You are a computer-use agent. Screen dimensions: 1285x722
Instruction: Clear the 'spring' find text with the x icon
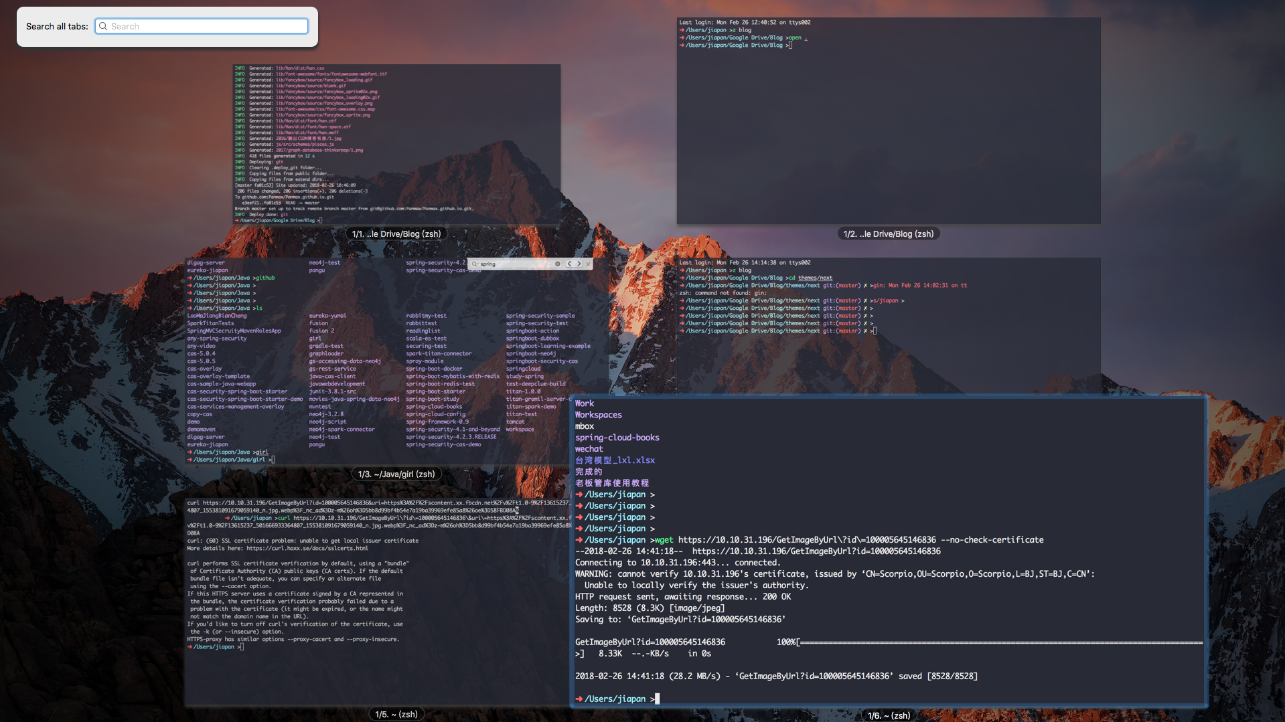(x=557, y=264)
